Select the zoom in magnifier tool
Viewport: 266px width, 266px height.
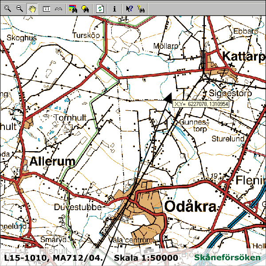[8, 8]
